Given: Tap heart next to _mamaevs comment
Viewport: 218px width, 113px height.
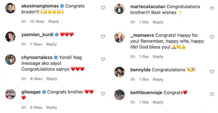Looking at the screenshot, I should click(212, 37).
